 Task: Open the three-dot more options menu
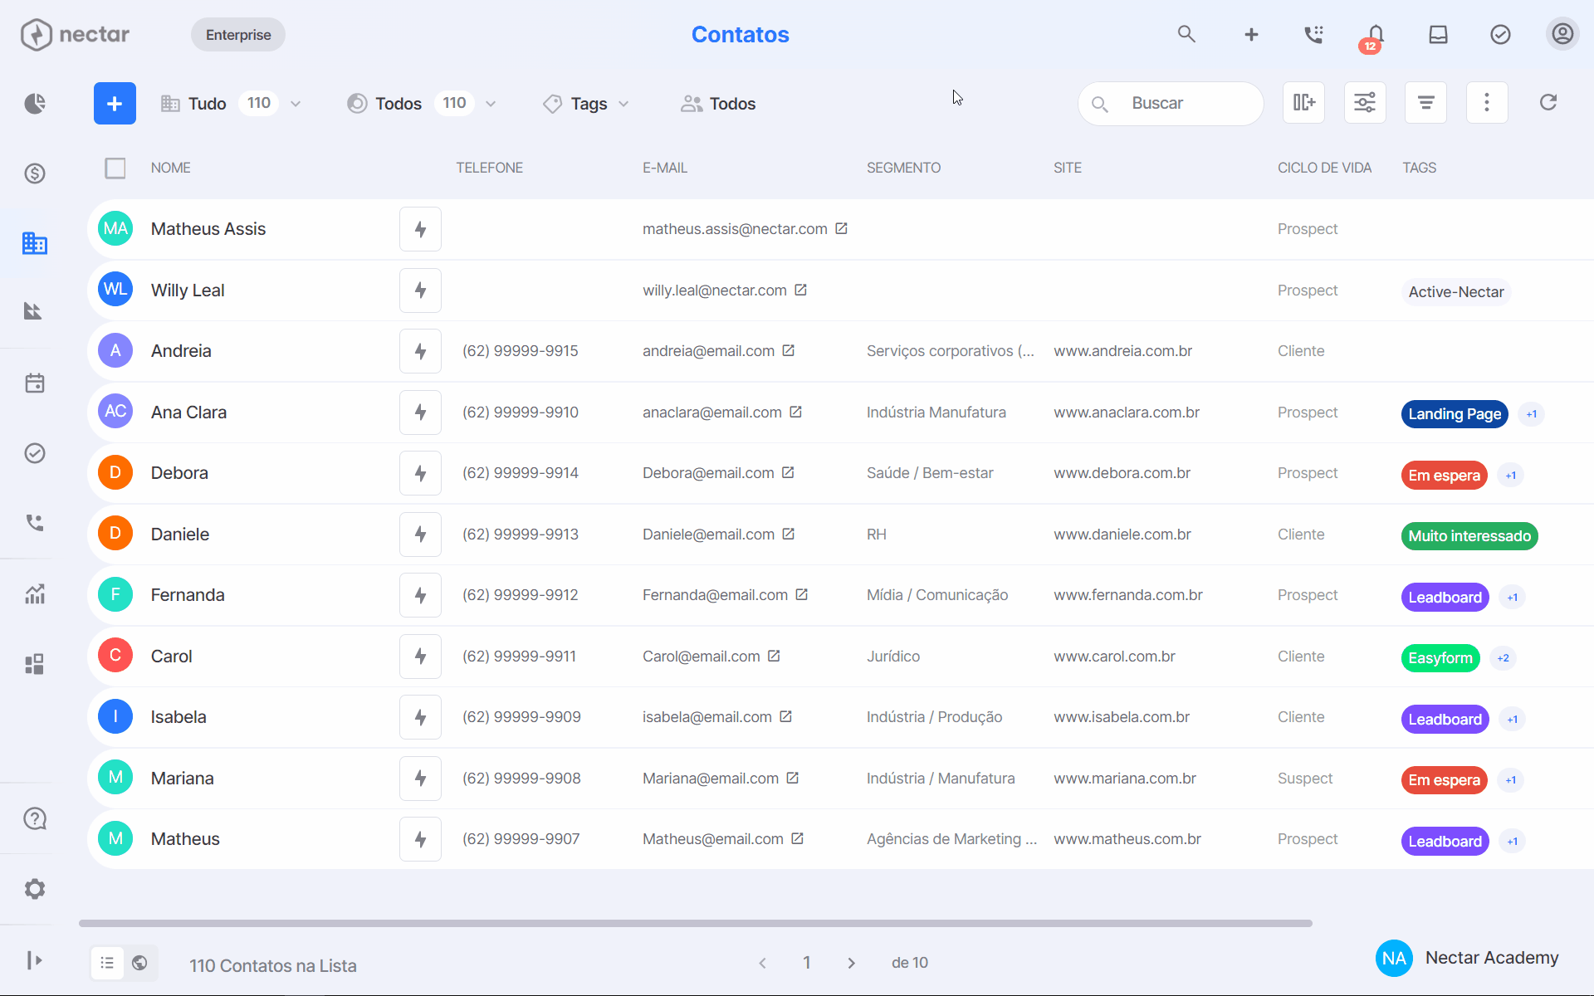click(x=1487, y=103)
